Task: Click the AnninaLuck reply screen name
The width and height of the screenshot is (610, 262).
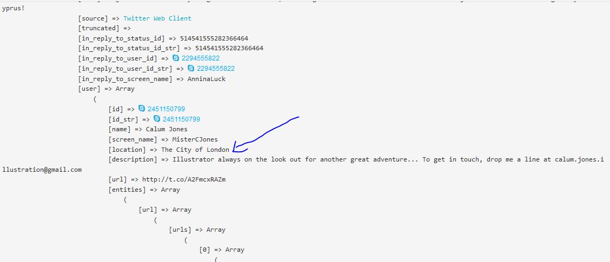Action: click(207, 79)
